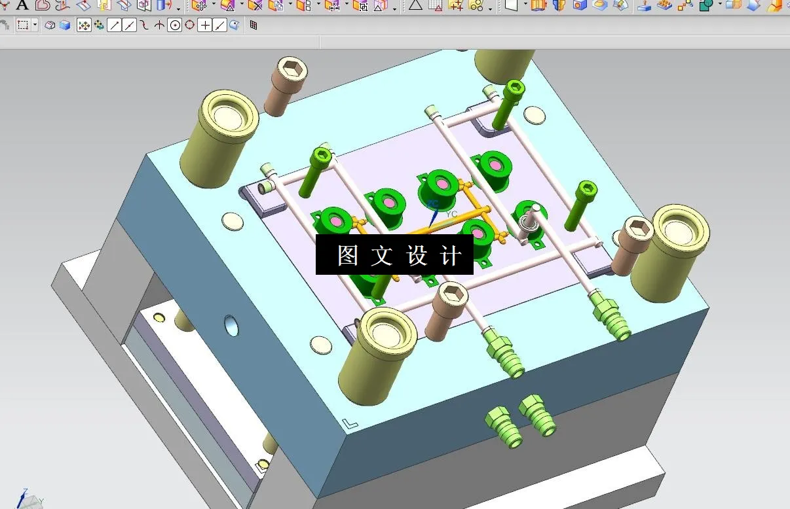Expand the selection scope dropdown arrow
Viewport: 790px width, 509px height.
coord(36,25)
